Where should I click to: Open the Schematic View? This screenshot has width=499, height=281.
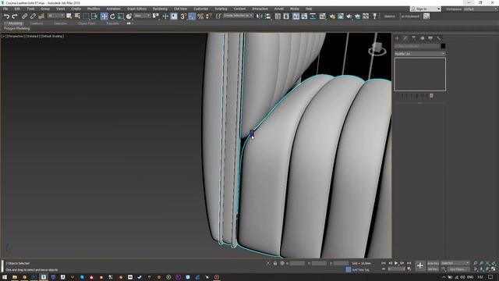(313, 16)
